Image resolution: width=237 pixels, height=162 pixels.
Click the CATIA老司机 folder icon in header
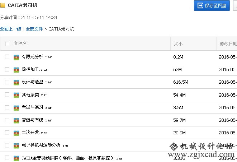point(3,5)
